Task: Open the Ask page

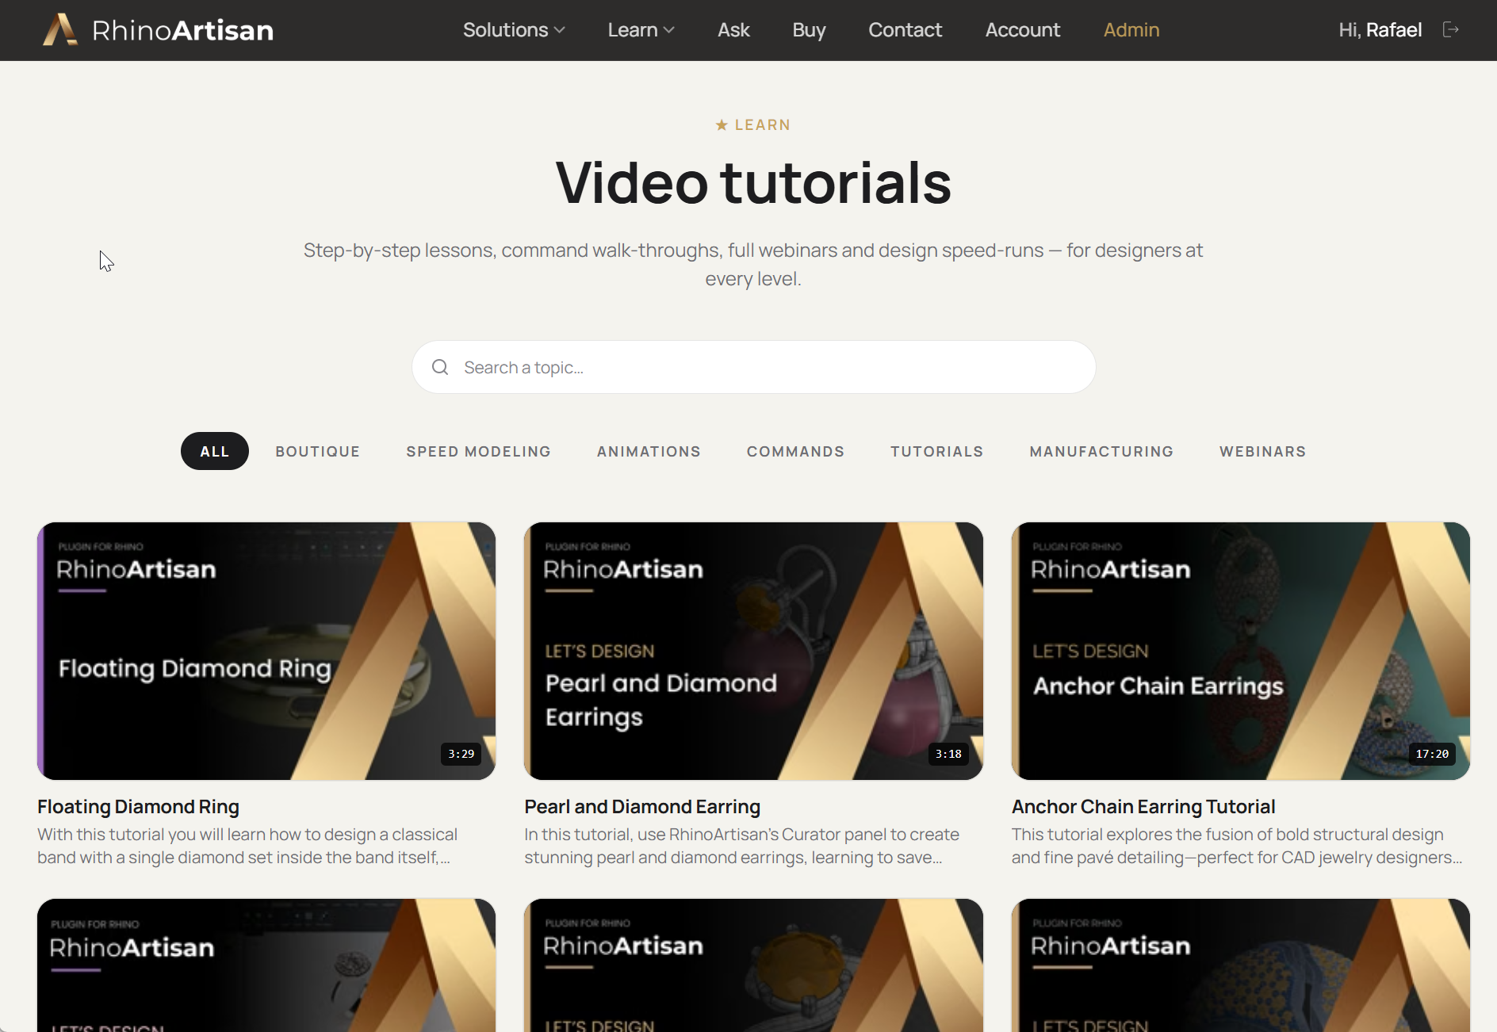Action: point(733,30)
